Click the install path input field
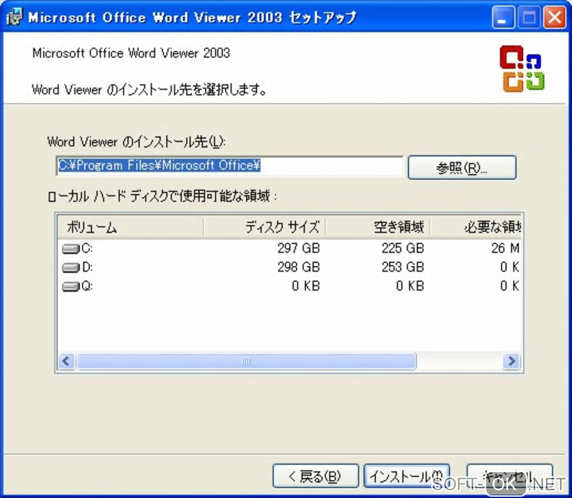This screenshot has width=572, height=498. pos(229,166)
